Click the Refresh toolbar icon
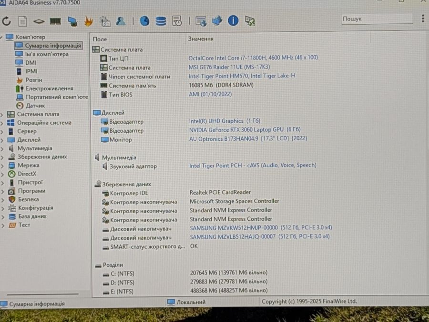Viewport: 429px width, 322px height. click(x=7, y=21)
